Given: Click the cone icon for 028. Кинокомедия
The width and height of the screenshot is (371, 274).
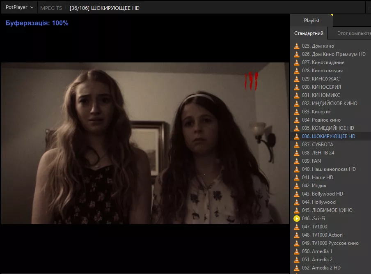Looking at the screenshot, I should coord(296,71).
